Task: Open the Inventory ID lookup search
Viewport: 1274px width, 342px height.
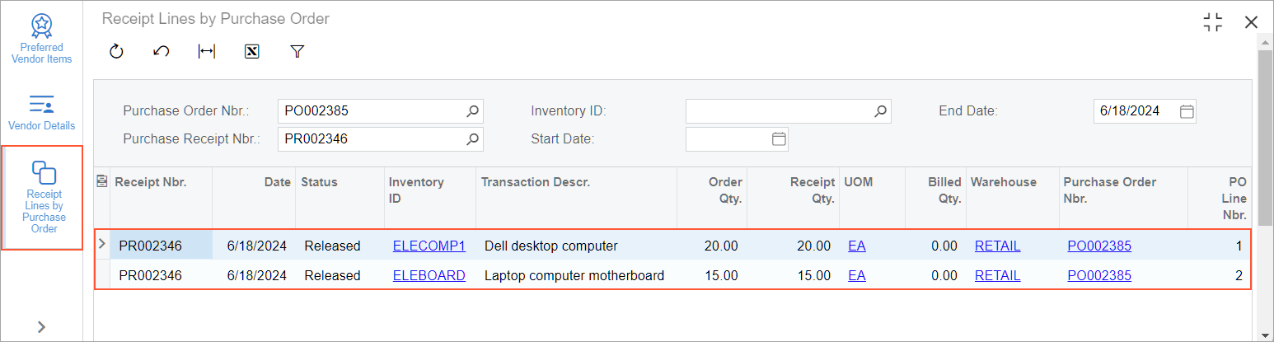Action: click(880, 111)
